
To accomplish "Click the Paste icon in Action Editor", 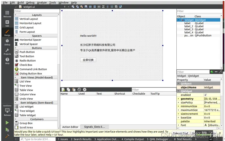I will click(74, 90).
